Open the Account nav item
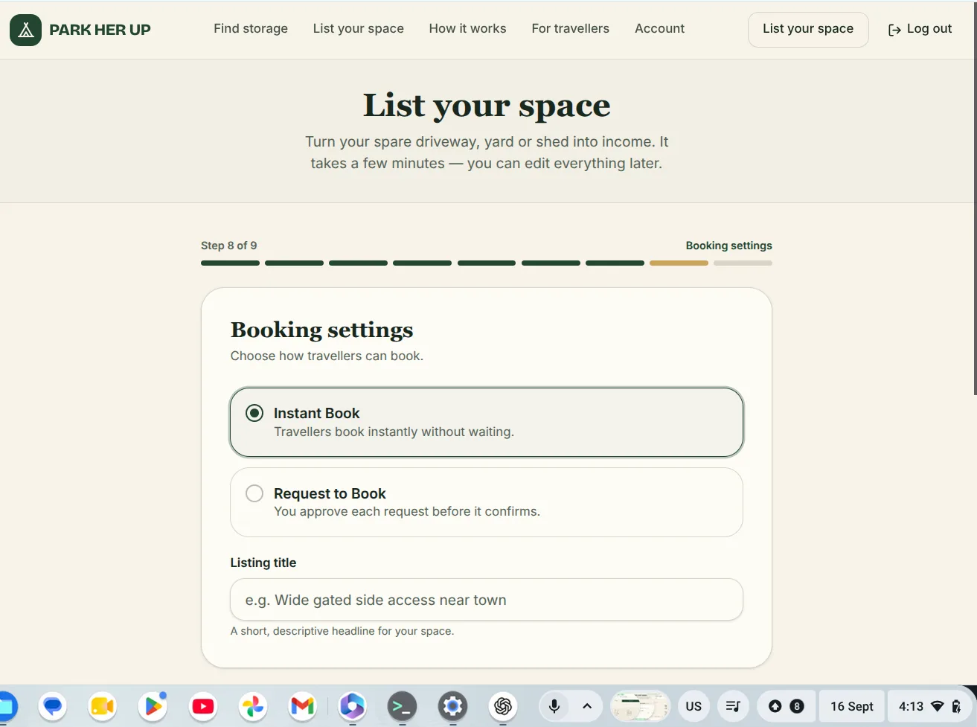 click(659, 28)
